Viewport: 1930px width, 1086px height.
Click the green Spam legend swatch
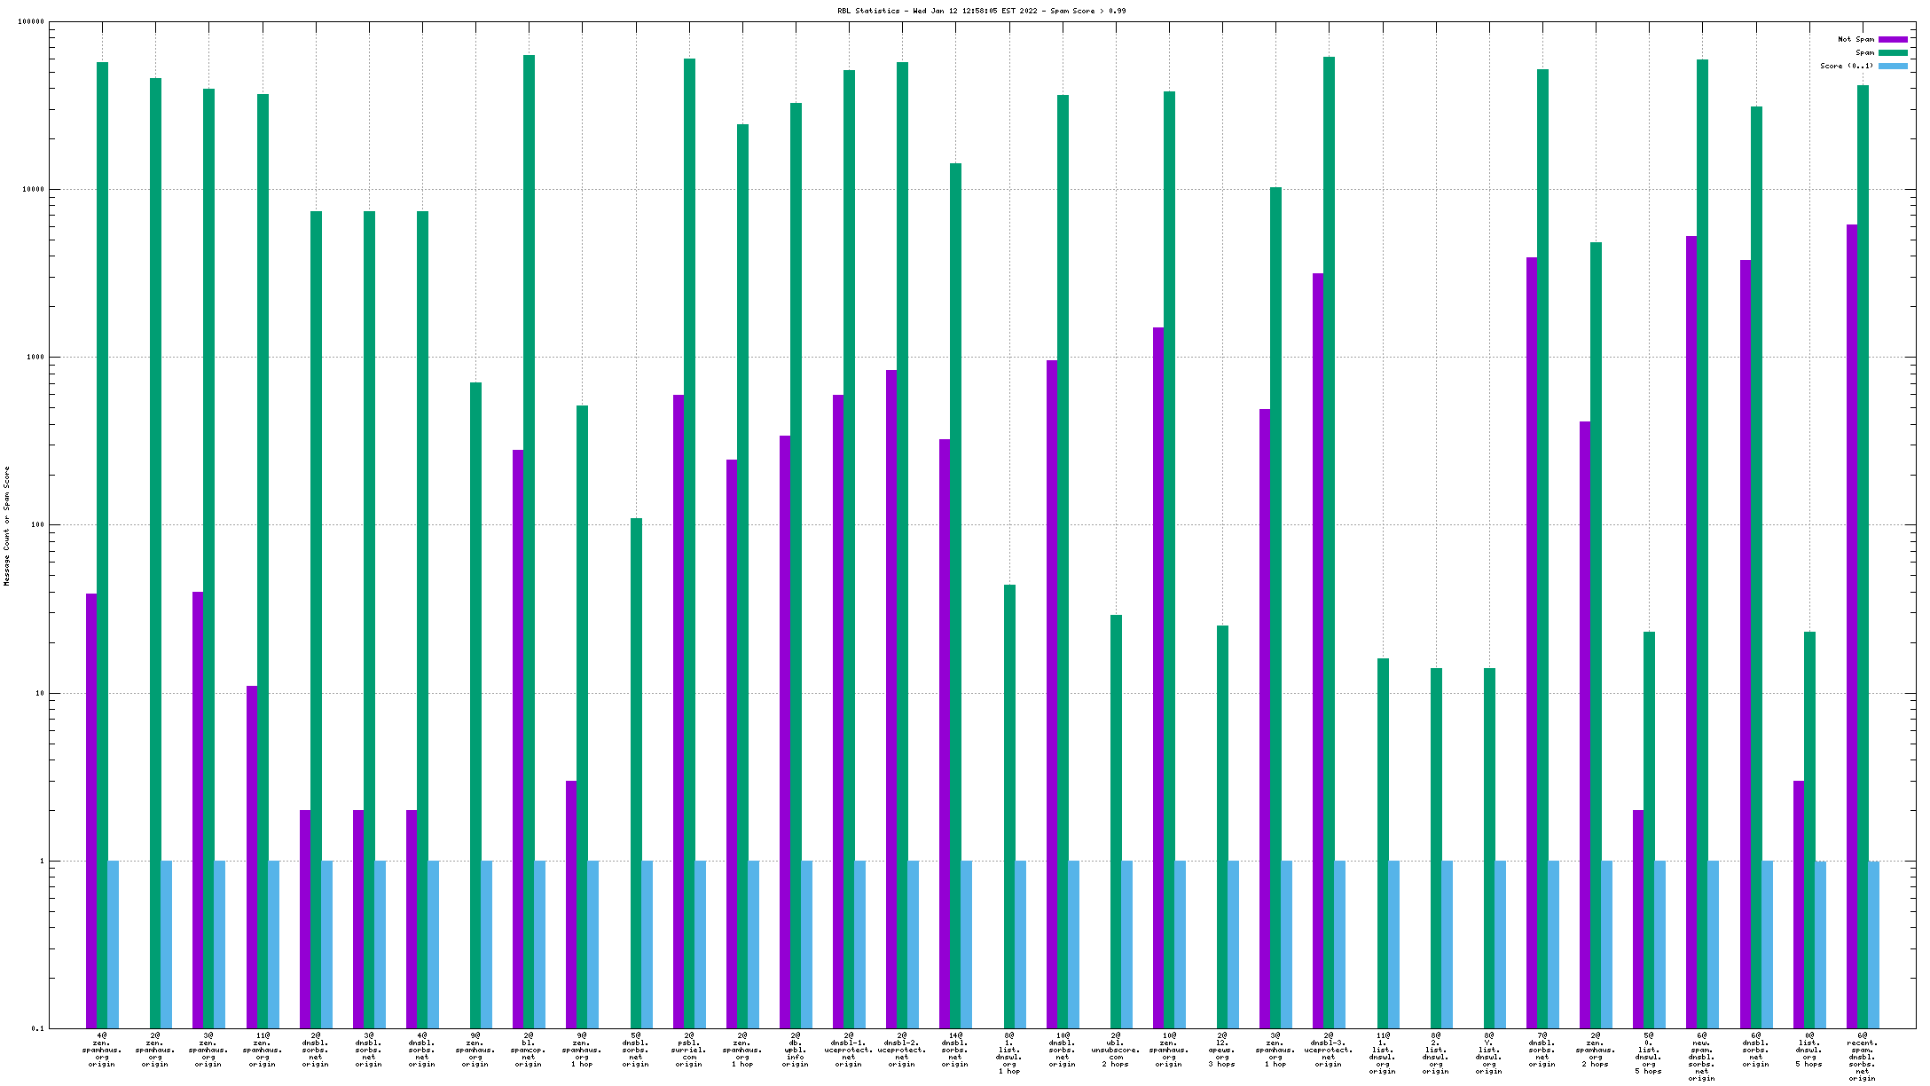tap(1893, 52)
